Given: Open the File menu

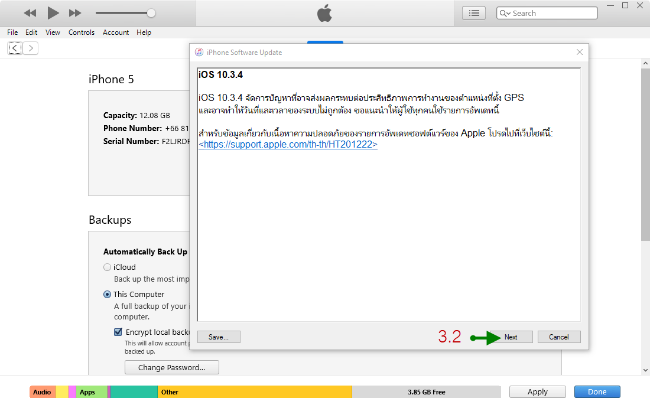Looking at the screenshot, I should pyautogui.click(x=12, y=32).
